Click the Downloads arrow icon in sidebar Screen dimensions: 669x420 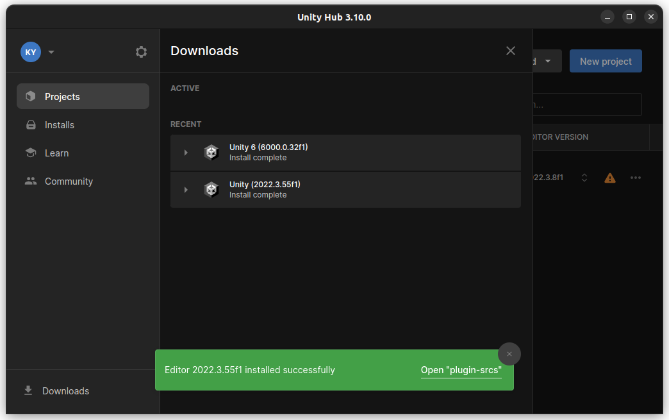[28, 391]
